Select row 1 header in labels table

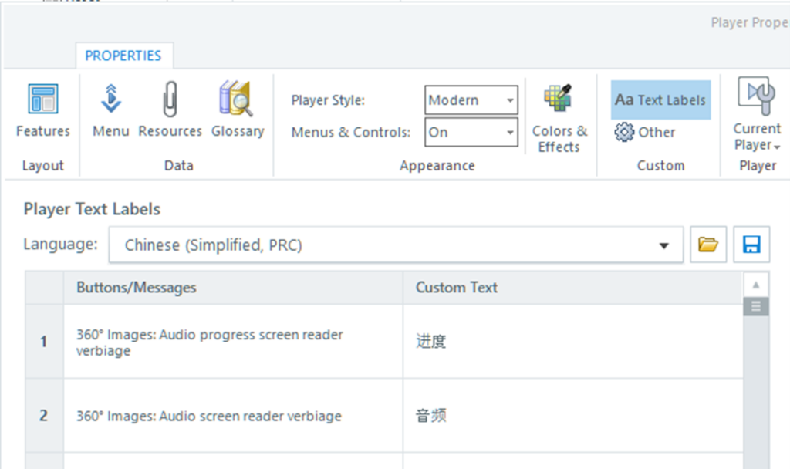[x=44, y=342]
